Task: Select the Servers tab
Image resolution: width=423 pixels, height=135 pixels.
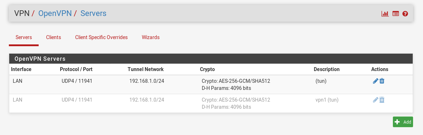Action: click(x=24, y=37)
